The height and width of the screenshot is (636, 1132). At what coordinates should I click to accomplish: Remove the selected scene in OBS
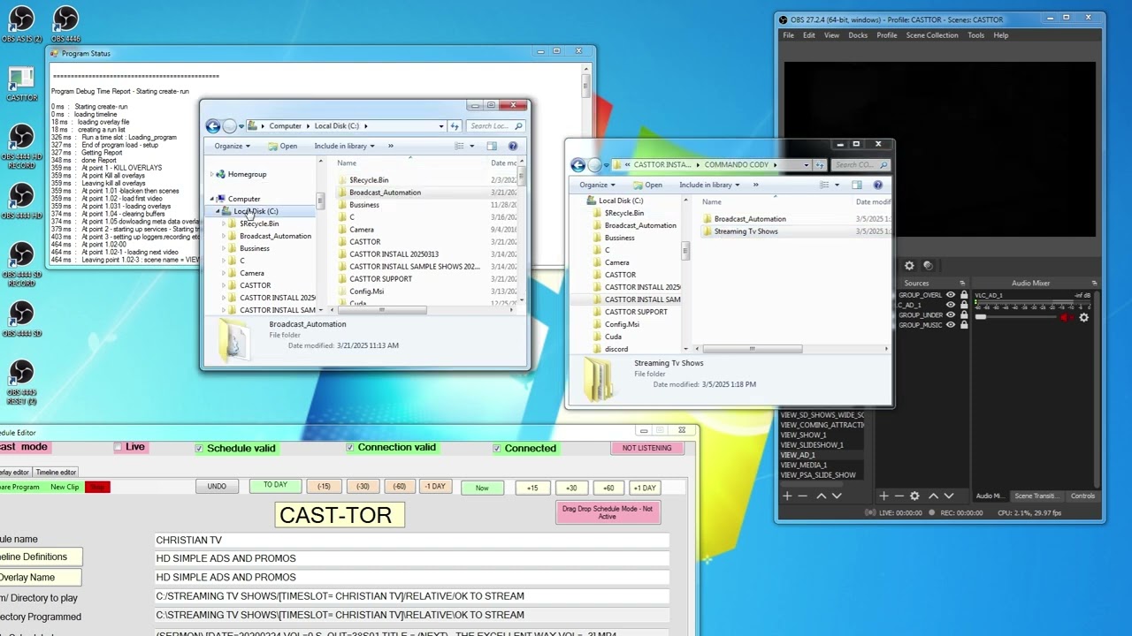pyautogui.click(x=803, y=496)
